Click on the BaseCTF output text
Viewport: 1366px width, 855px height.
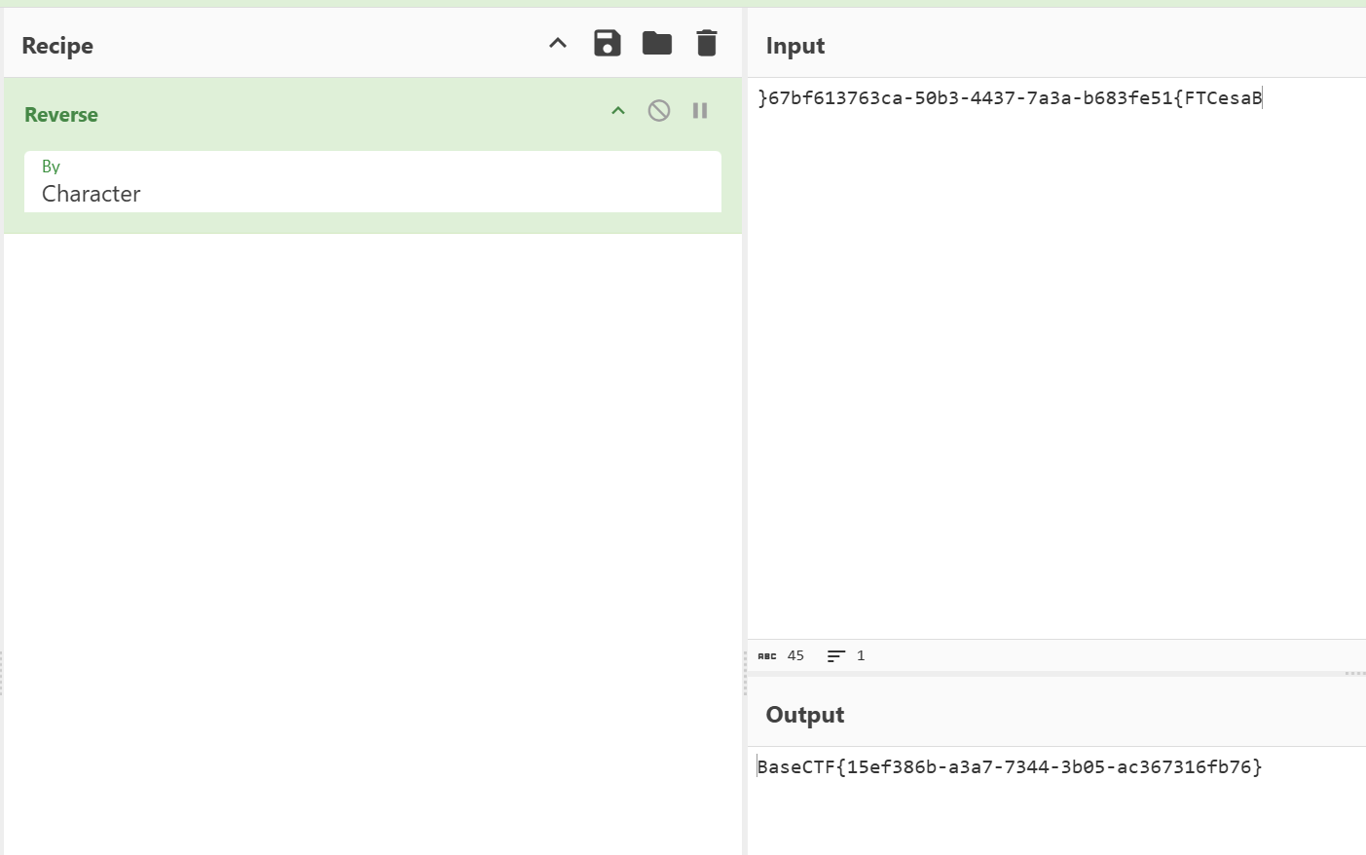(x=1009, y=767)
